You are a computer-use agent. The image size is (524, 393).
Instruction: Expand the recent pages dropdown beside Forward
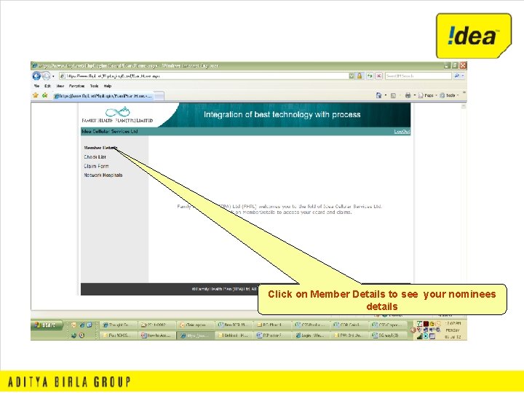pyautogui.click(x=53, y=76)
